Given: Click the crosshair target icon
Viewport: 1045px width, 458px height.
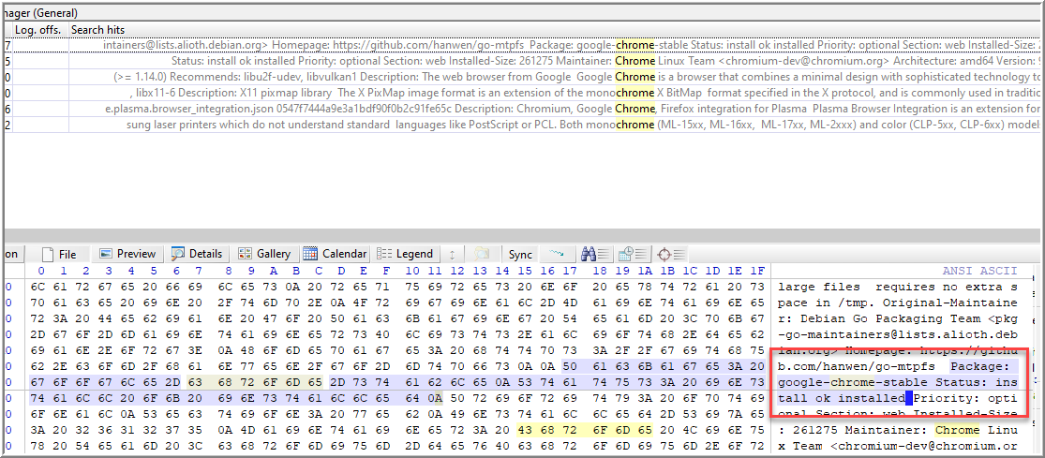Looking at the screenshot, I should pos(665,254).
